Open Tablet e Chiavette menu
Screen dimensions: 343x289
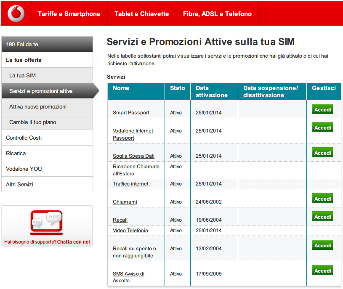[x=141, y=14]
